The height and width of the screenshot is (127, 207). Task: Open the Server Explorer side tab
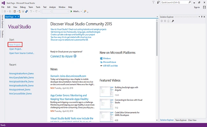coord(2,22)
